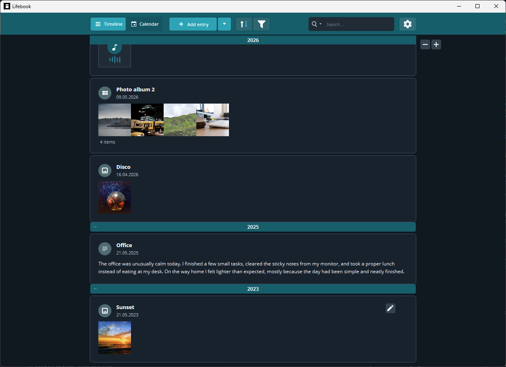The width and height of the screenshot is (506, 367).
Task: Focus the Search input field
Action: (x=358, y=24)
